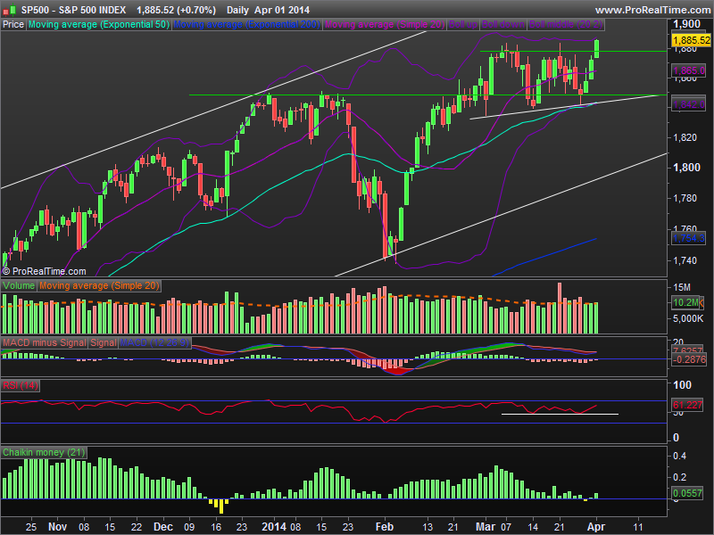Screen dimensions: 714x535
Task: Select the RSI (14) panel label
Action: pyautogui.click(x=21, y=385)
